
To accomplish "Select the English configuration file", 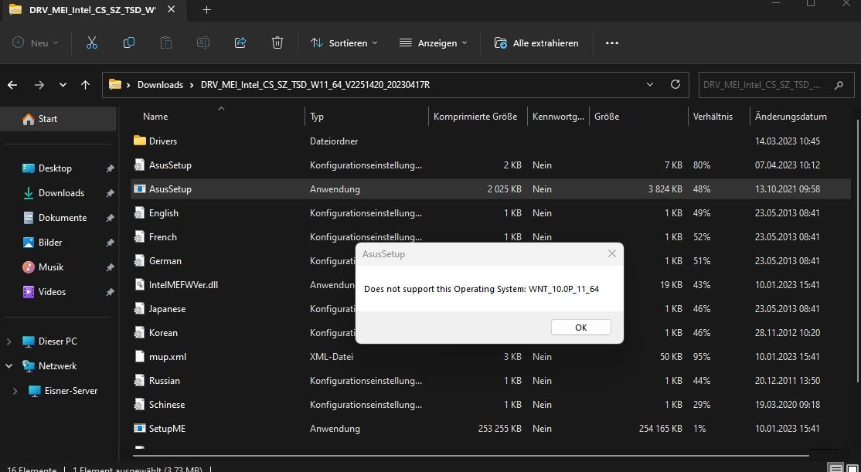I will coord(164,213).
